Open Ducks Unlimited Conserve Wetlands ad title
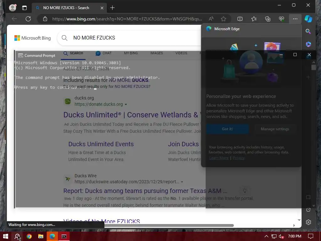This screenshot has width=321, height=241. click(x=132, y=115)
